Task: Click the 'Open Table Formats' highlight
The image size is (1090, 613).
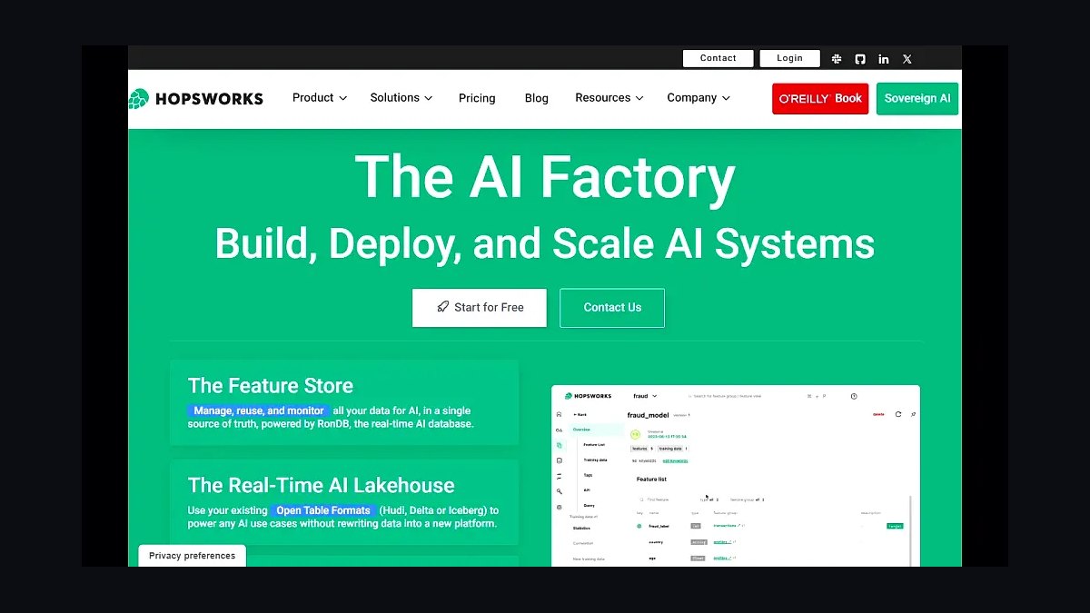Action: tap(323, 510)
